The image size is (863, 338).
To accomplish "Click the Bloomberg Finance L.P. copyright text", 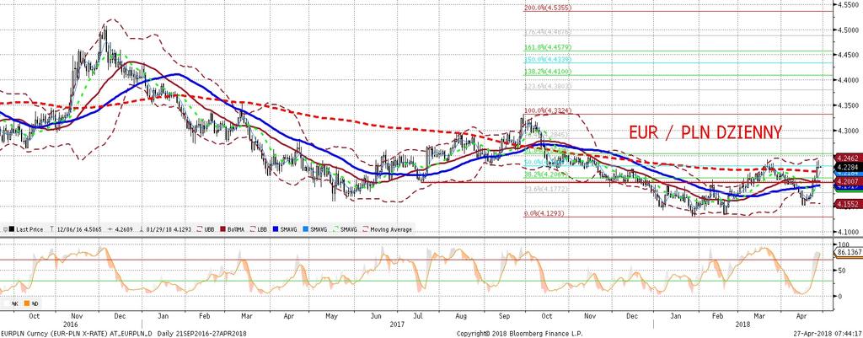I will click(520, 334).
